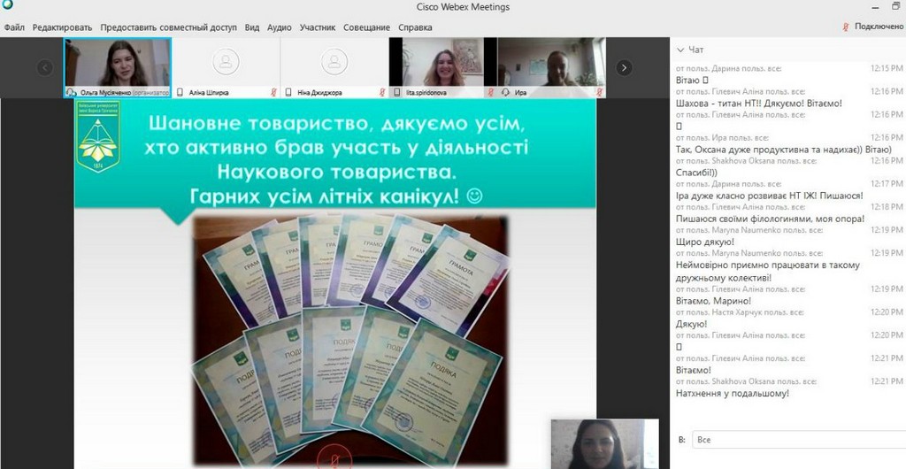Collapse the Чат panel chevron
This screenshot has width=906, height=469.
pos(680,50)
